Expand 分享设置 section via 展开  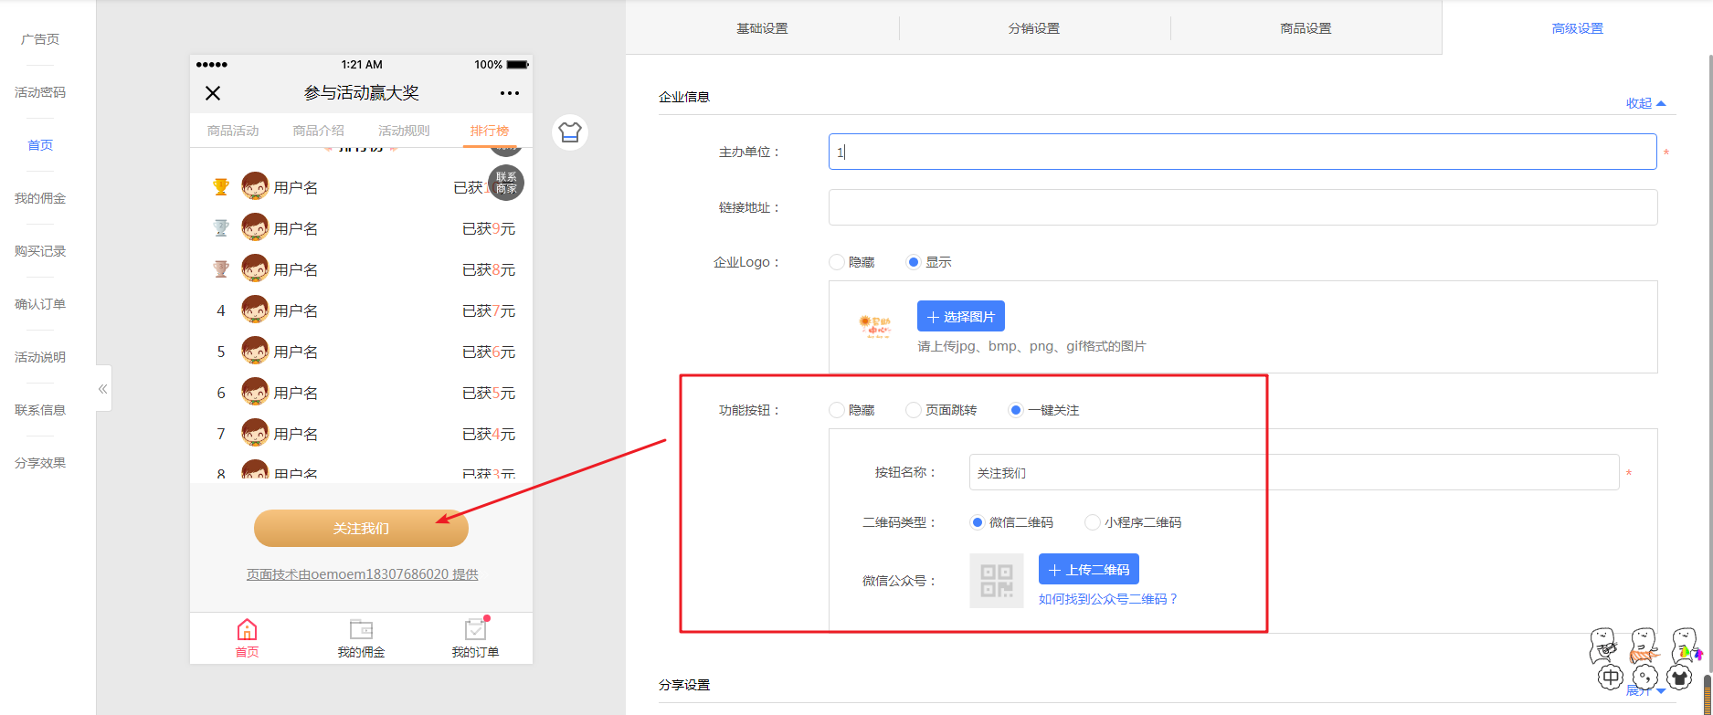pyautogui.click(x=1645, y=691)
